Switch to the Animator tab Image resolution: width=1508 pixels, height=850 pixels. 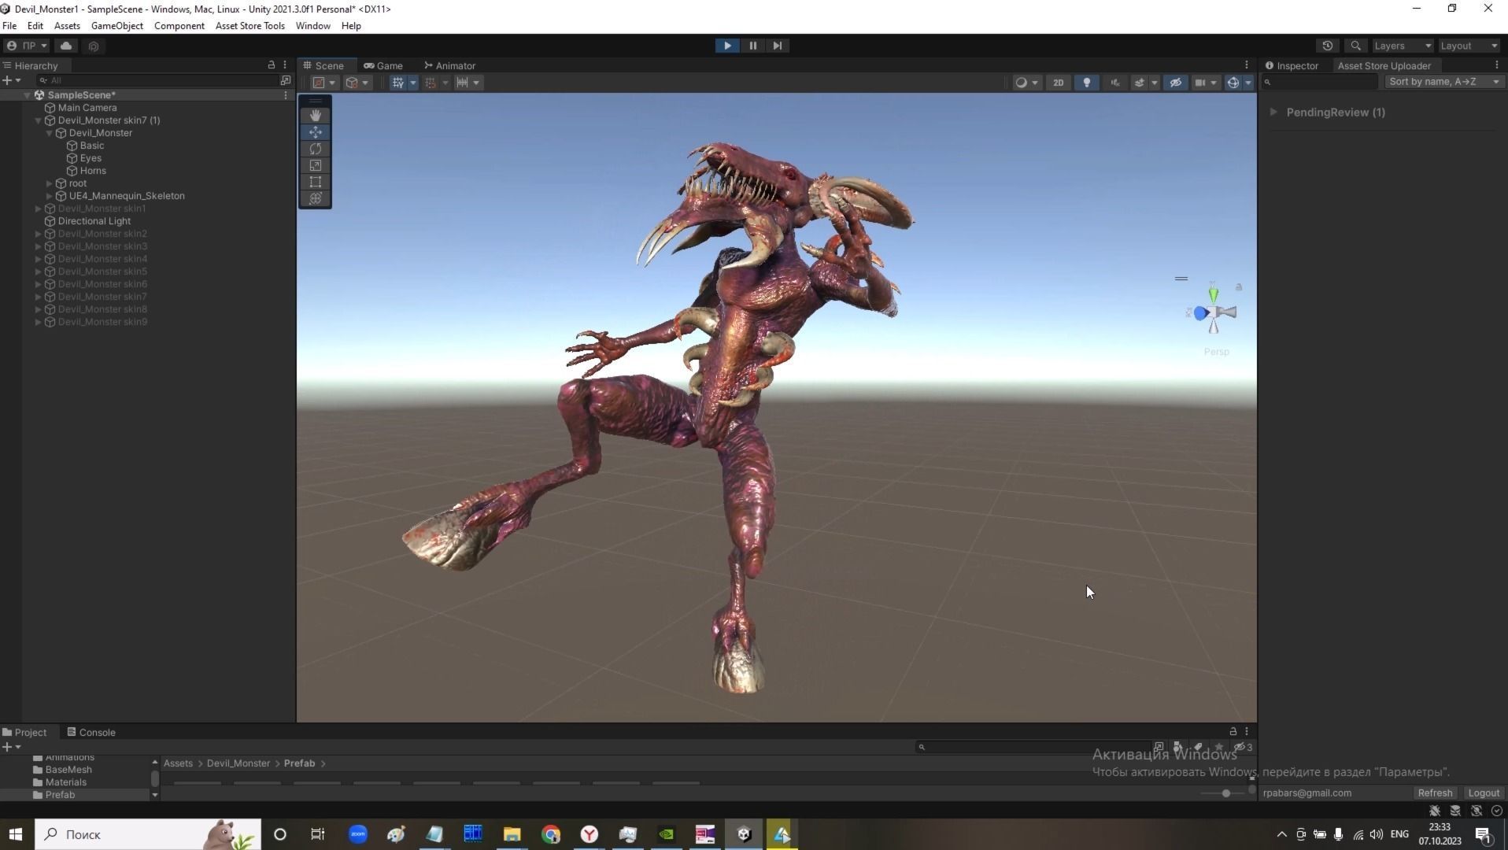pyautogui.click(x=449, y=65)
